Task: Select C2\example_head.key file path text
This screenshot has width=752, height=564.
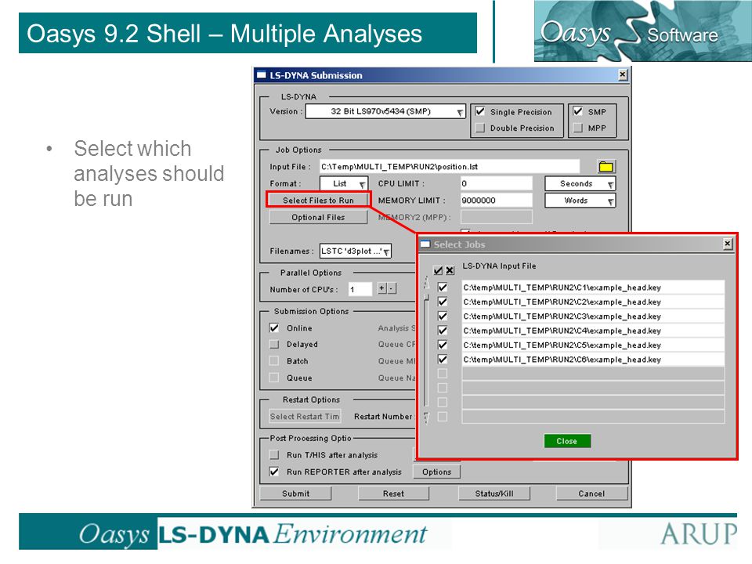Action: pyautogui.click(x=562, y=302)
